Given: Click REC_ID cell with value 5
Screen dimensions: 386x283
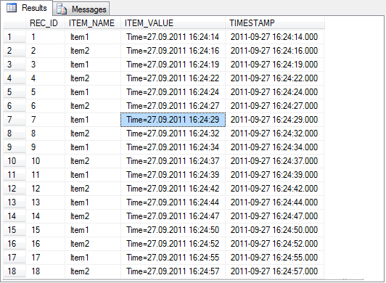Looking at the screenshot, I should pyautogui.click(x=45, y=92).
